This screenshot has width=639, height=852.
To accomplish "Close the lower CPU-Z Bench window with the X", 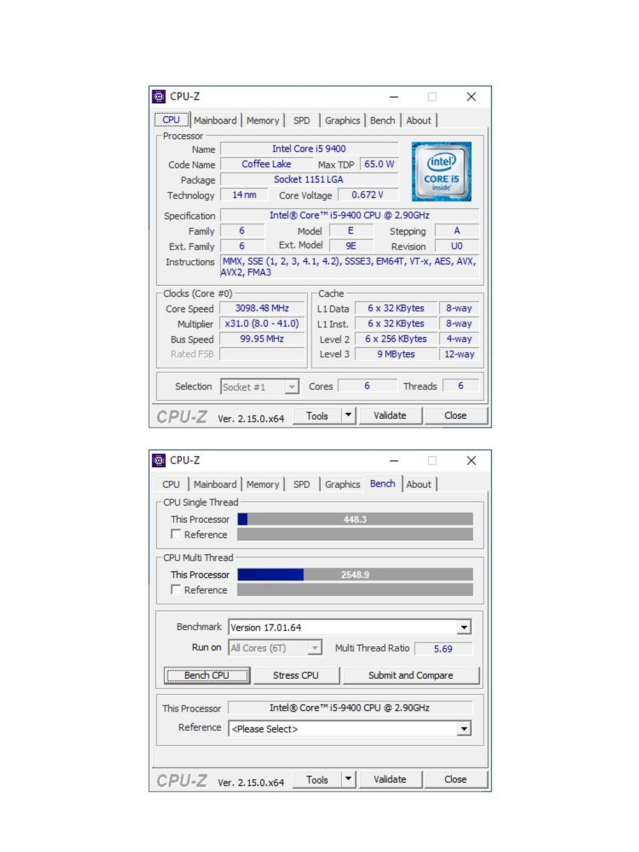I will point(472,460).
